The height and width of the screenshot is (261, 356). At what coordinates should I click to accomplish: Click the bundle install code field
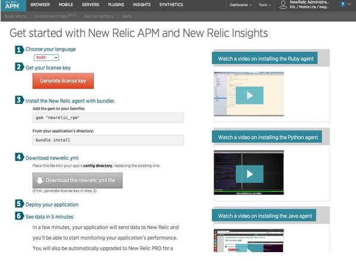coord(108,140)
